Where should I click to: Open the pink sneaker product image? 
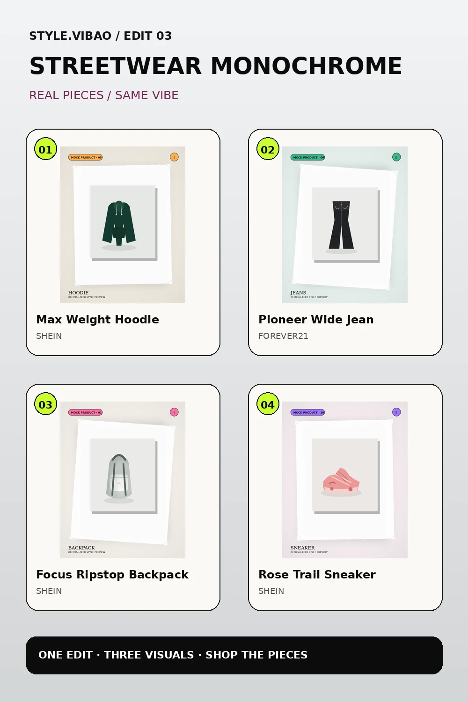coord(345,480)
